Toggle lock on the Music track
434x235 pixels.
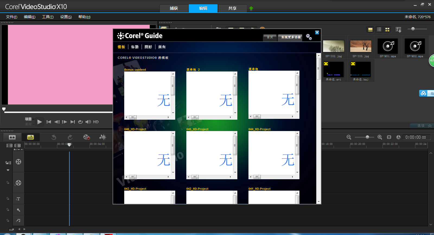(x=8, y=220)
